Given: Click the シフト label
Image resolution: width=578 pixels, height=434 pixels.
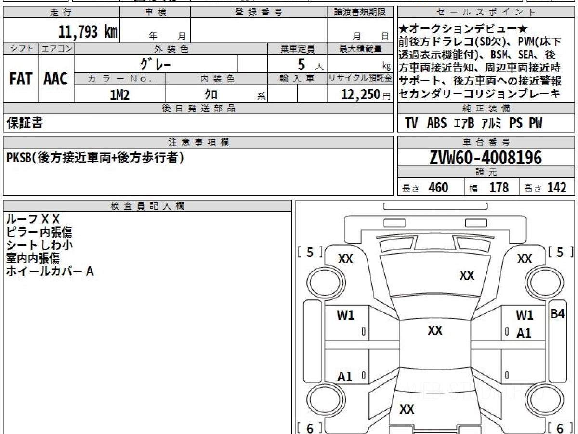Looking at the screenshot, I should click(21, 49).
